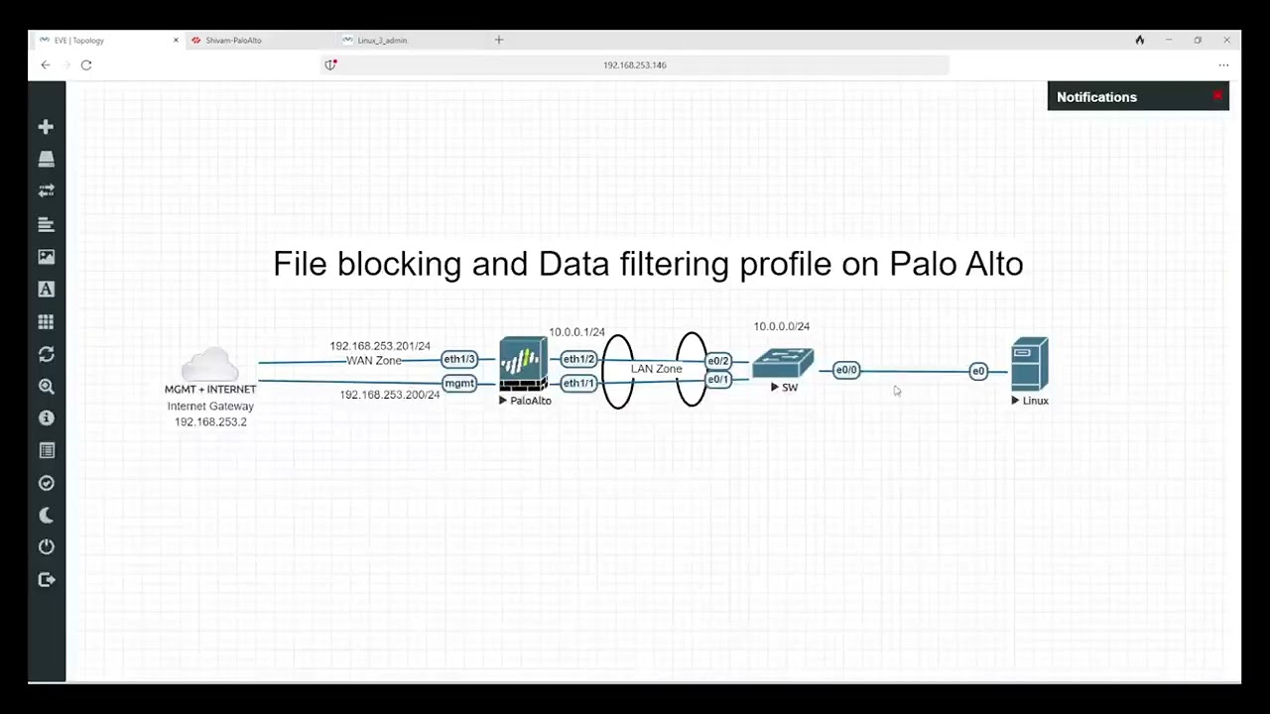Open the Networks icon in sidebar
The height and width of the screenshot is (714, 1270).
[x=46, y=190]
